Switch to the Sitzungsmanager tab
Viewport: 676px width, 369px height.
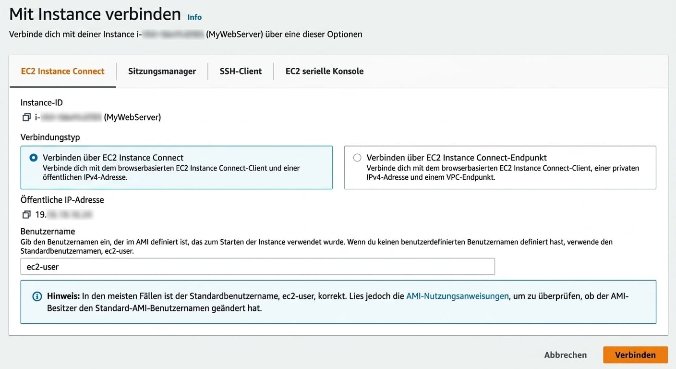coord(162,71)
